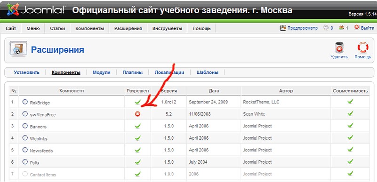Switch to the Установить tab
This screenshot has height=182, width=377.
coord(26,72)
